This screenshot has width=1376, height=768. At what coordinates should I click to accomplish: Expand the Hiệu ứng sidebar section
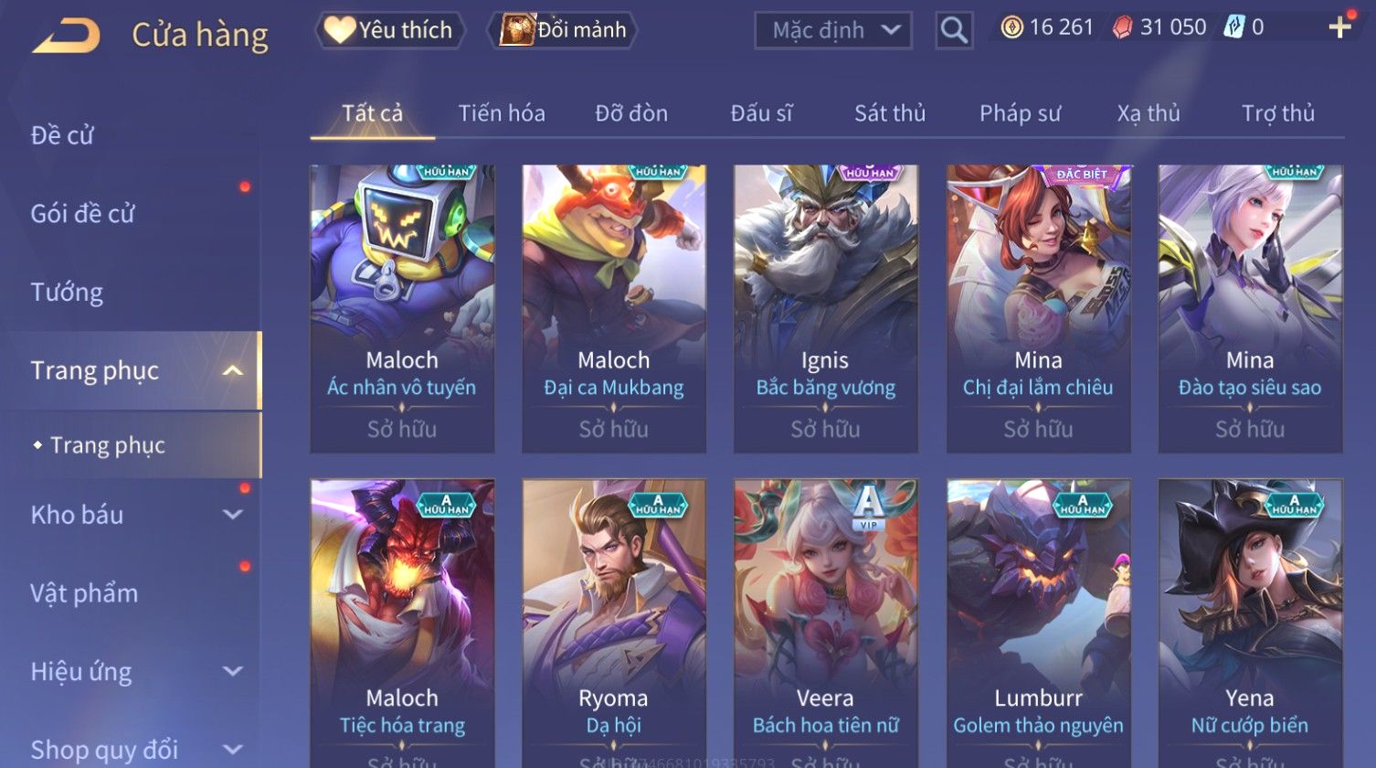coord(233,672)
